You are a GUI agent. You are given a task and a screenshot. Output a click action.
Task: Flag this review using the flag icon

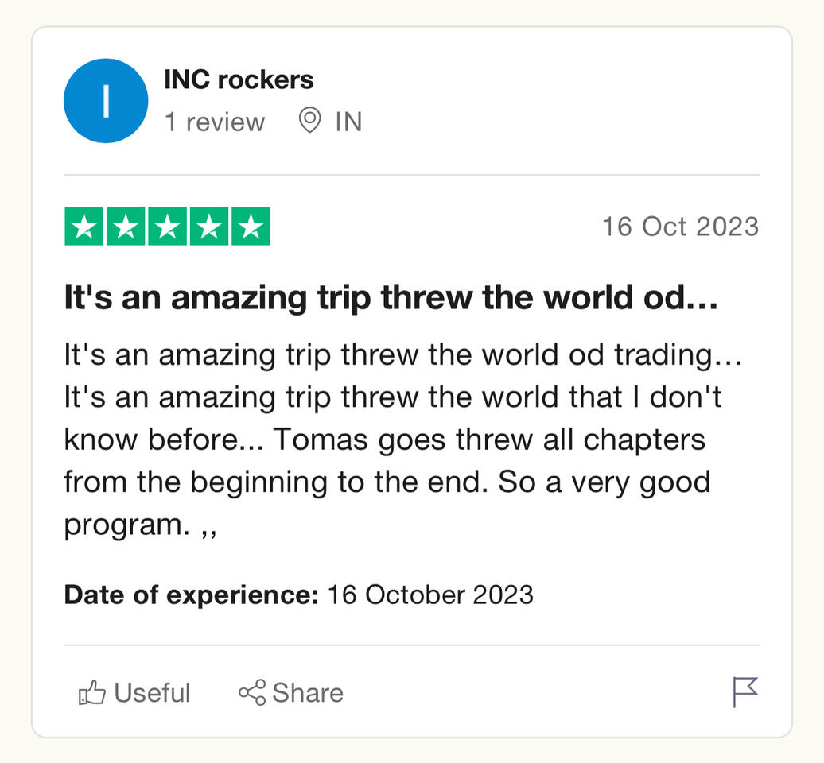click(x=745, y=691)
